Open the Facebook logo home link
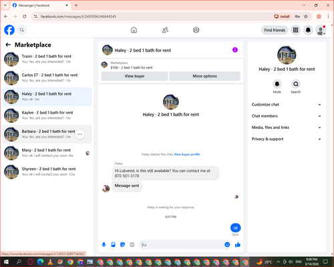 click(9, 30)
